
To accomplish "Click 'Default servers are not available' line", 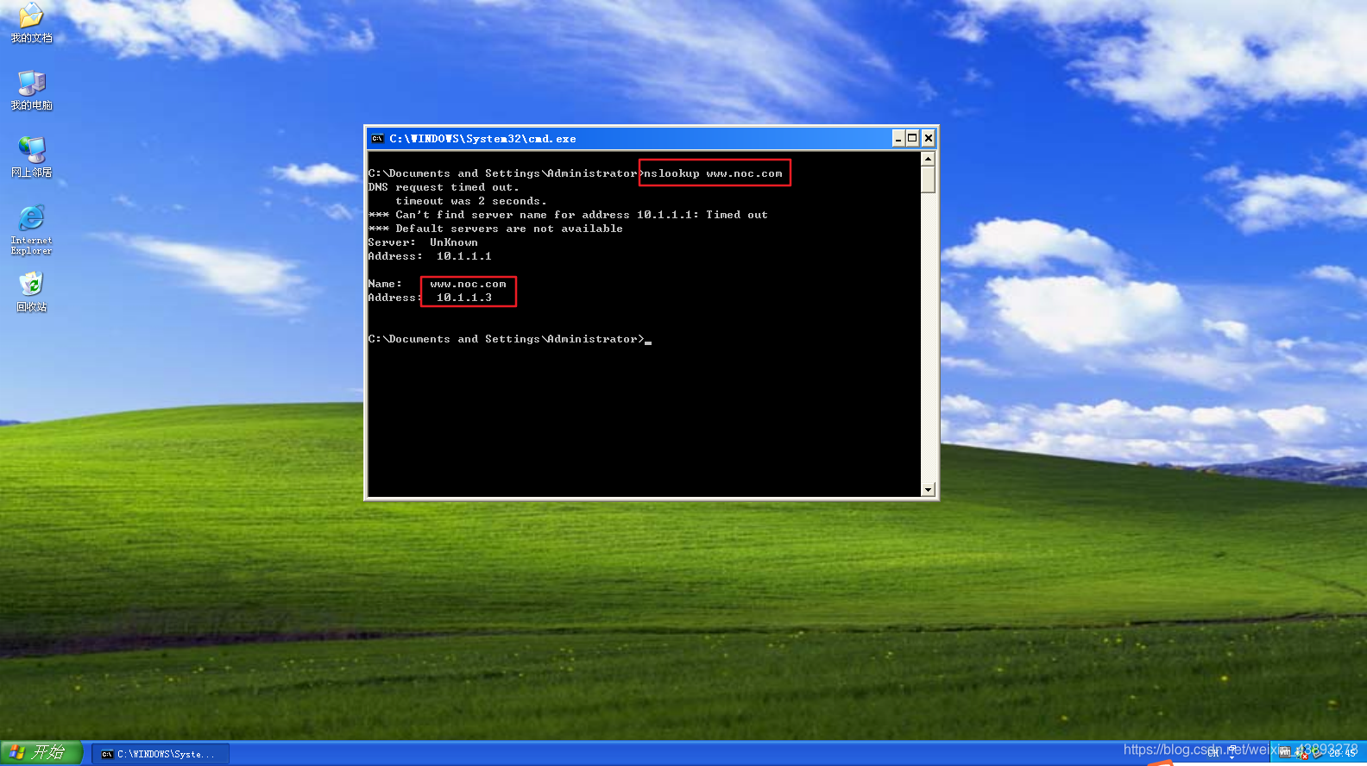I will pyautogui.click(x=495, y=229).
